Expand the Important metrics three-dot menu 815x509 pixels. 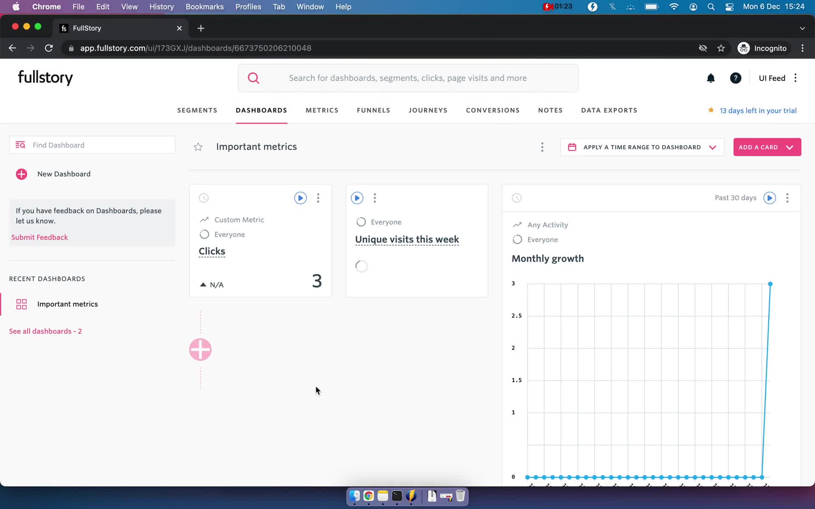coord(542,147)
